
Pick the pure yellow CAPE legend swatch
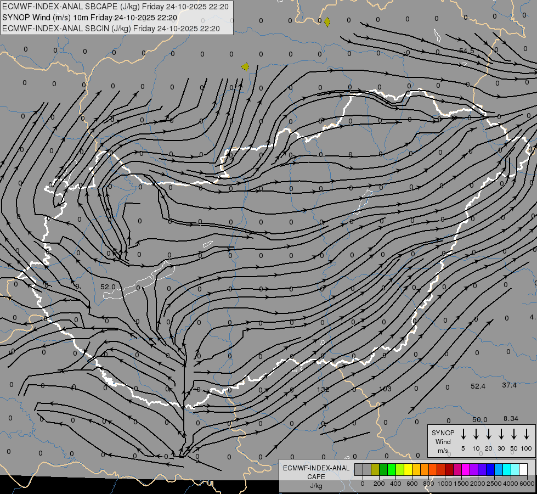pos(408,469)
